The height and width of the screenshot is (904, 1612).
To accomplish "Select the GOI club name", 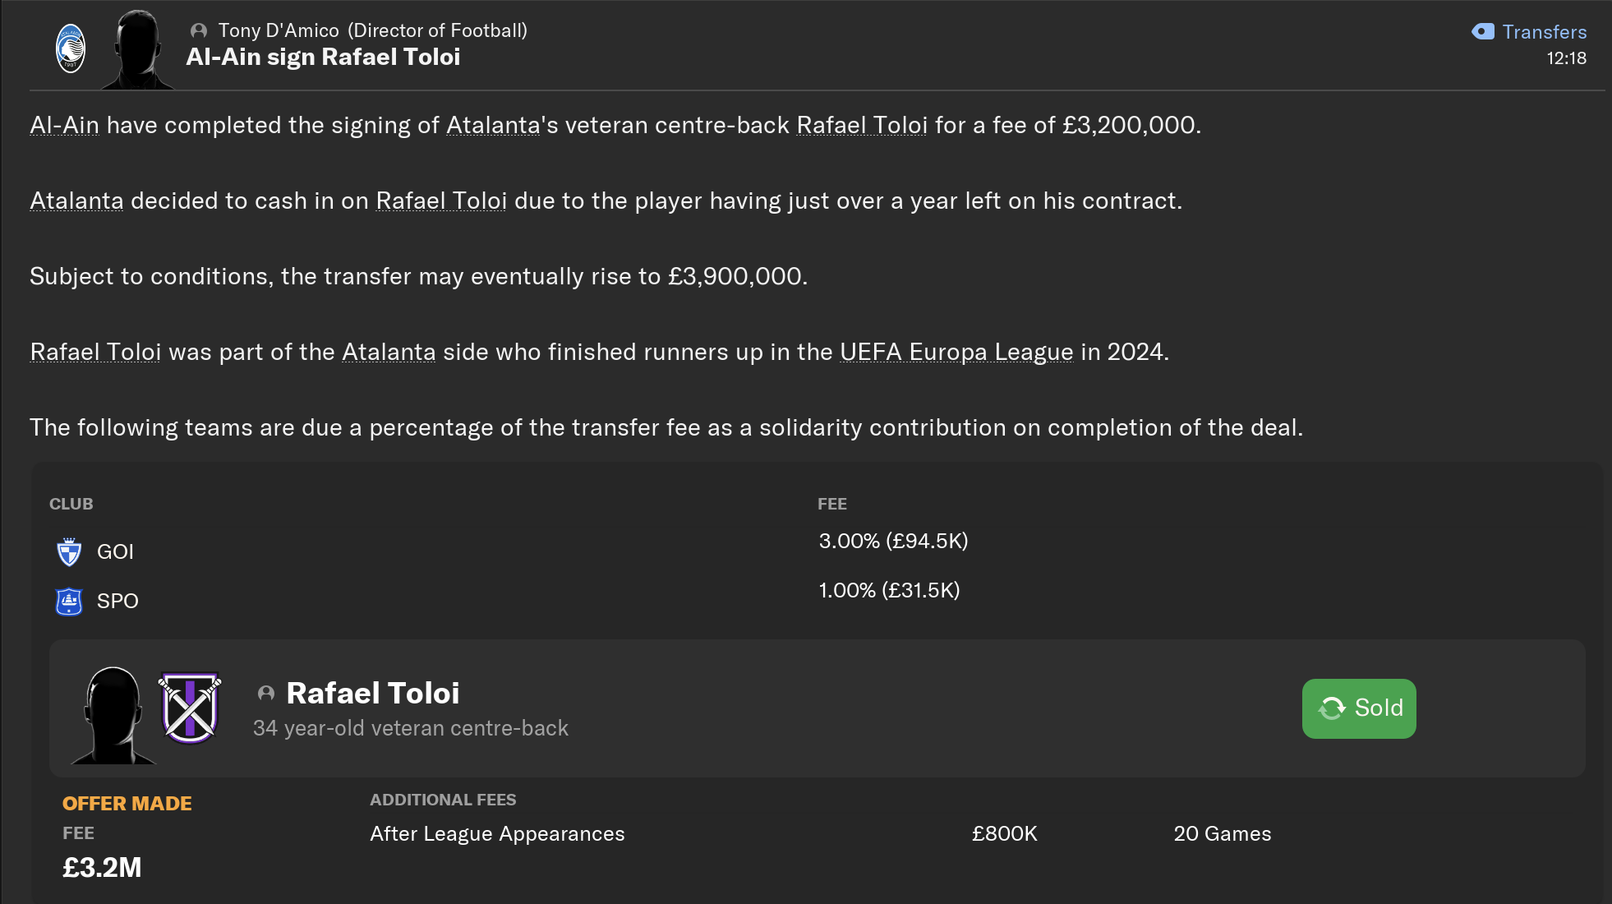I will click(x=115, y=551).
